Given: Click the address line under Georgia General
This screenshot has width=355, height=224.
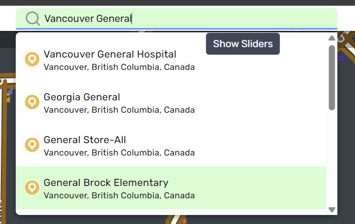Looking at the screenshot, I should (x=119, y=110).
